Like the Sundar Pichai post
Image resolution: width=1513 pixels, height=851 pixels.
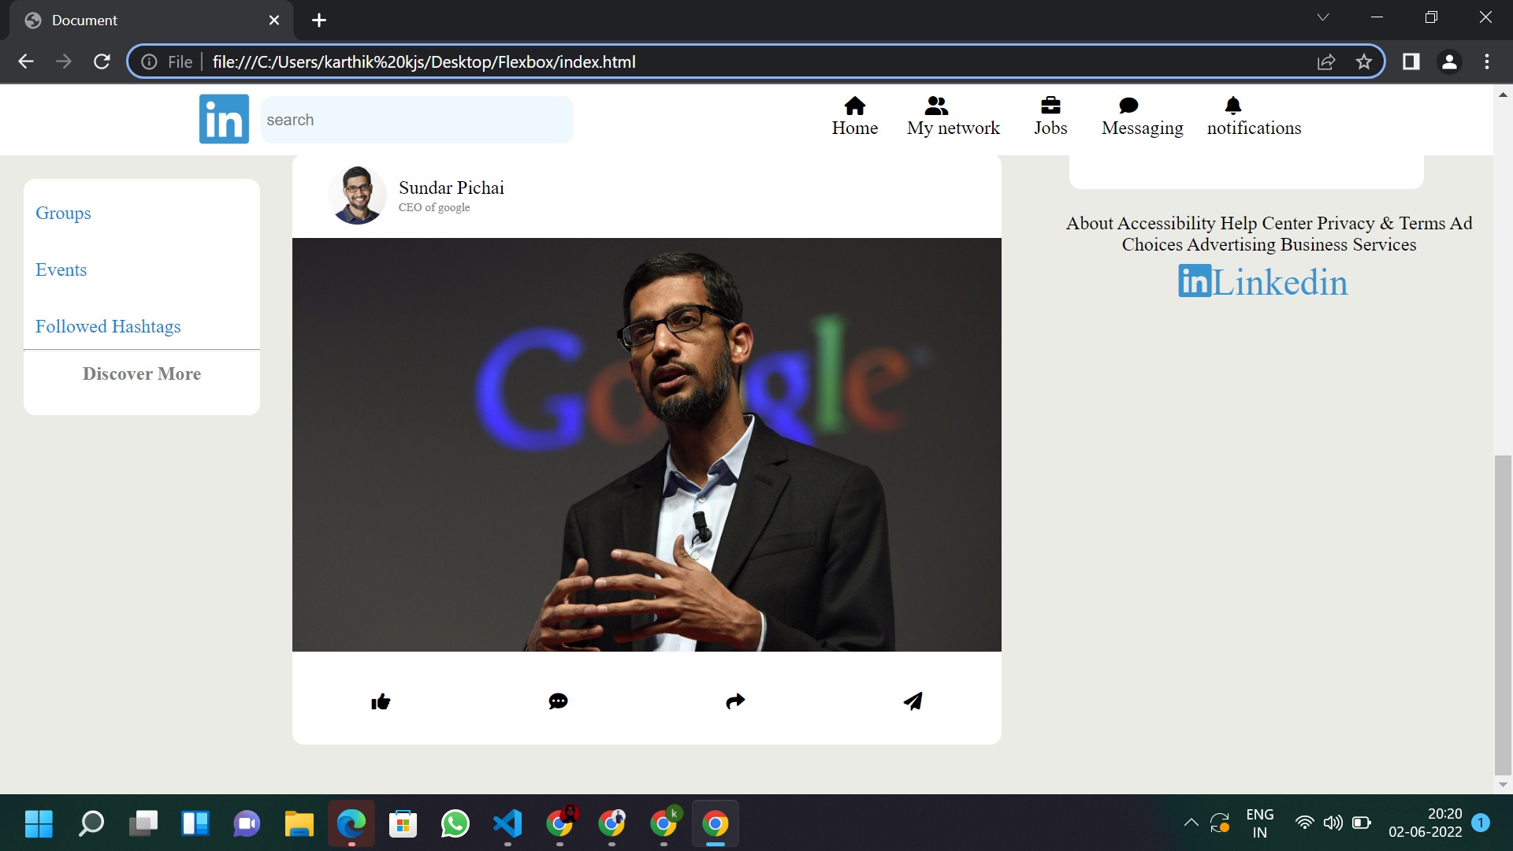(381, 701)
